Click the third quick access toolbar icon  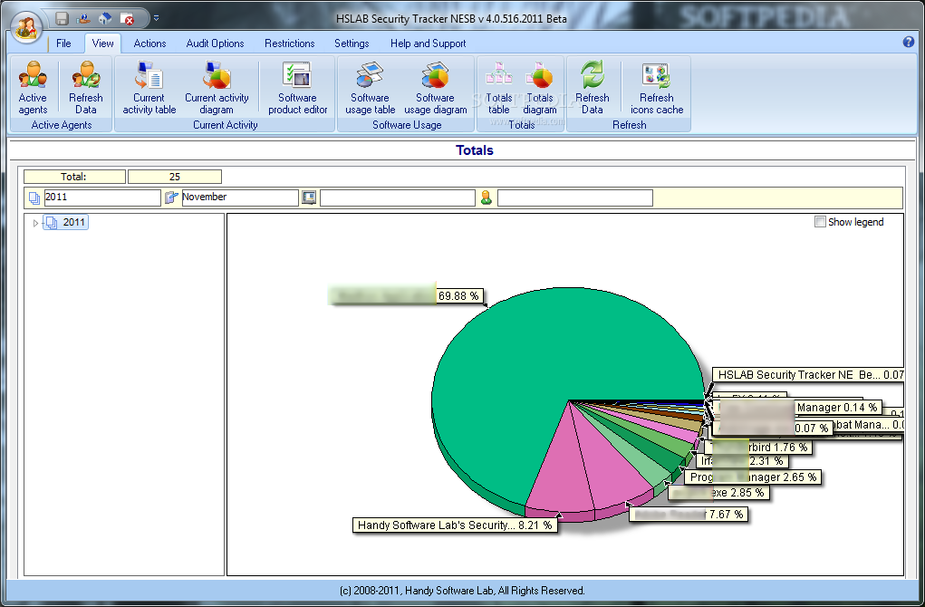pos(105,18)
